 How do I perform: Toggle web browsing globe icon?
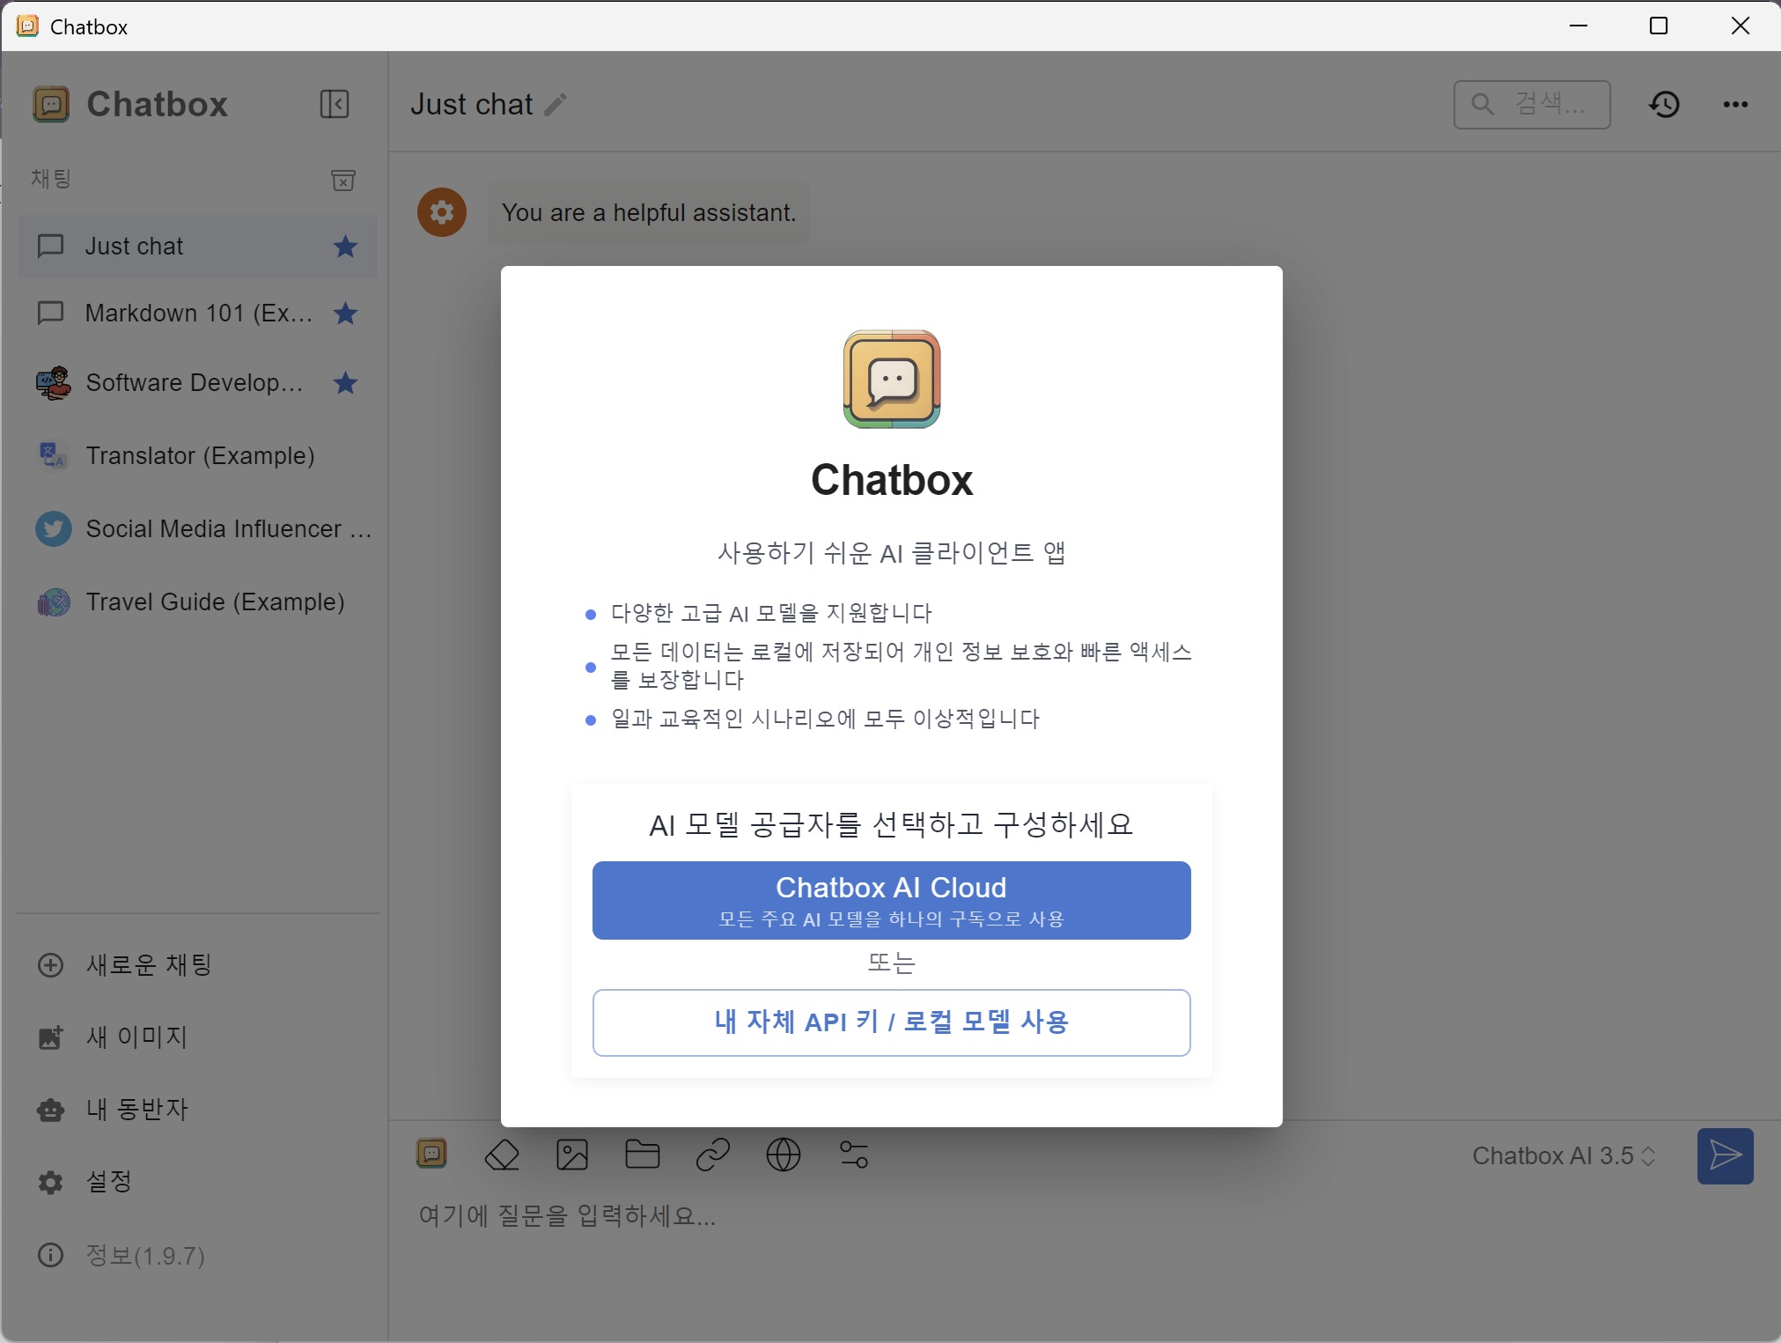pos(784,1155)
